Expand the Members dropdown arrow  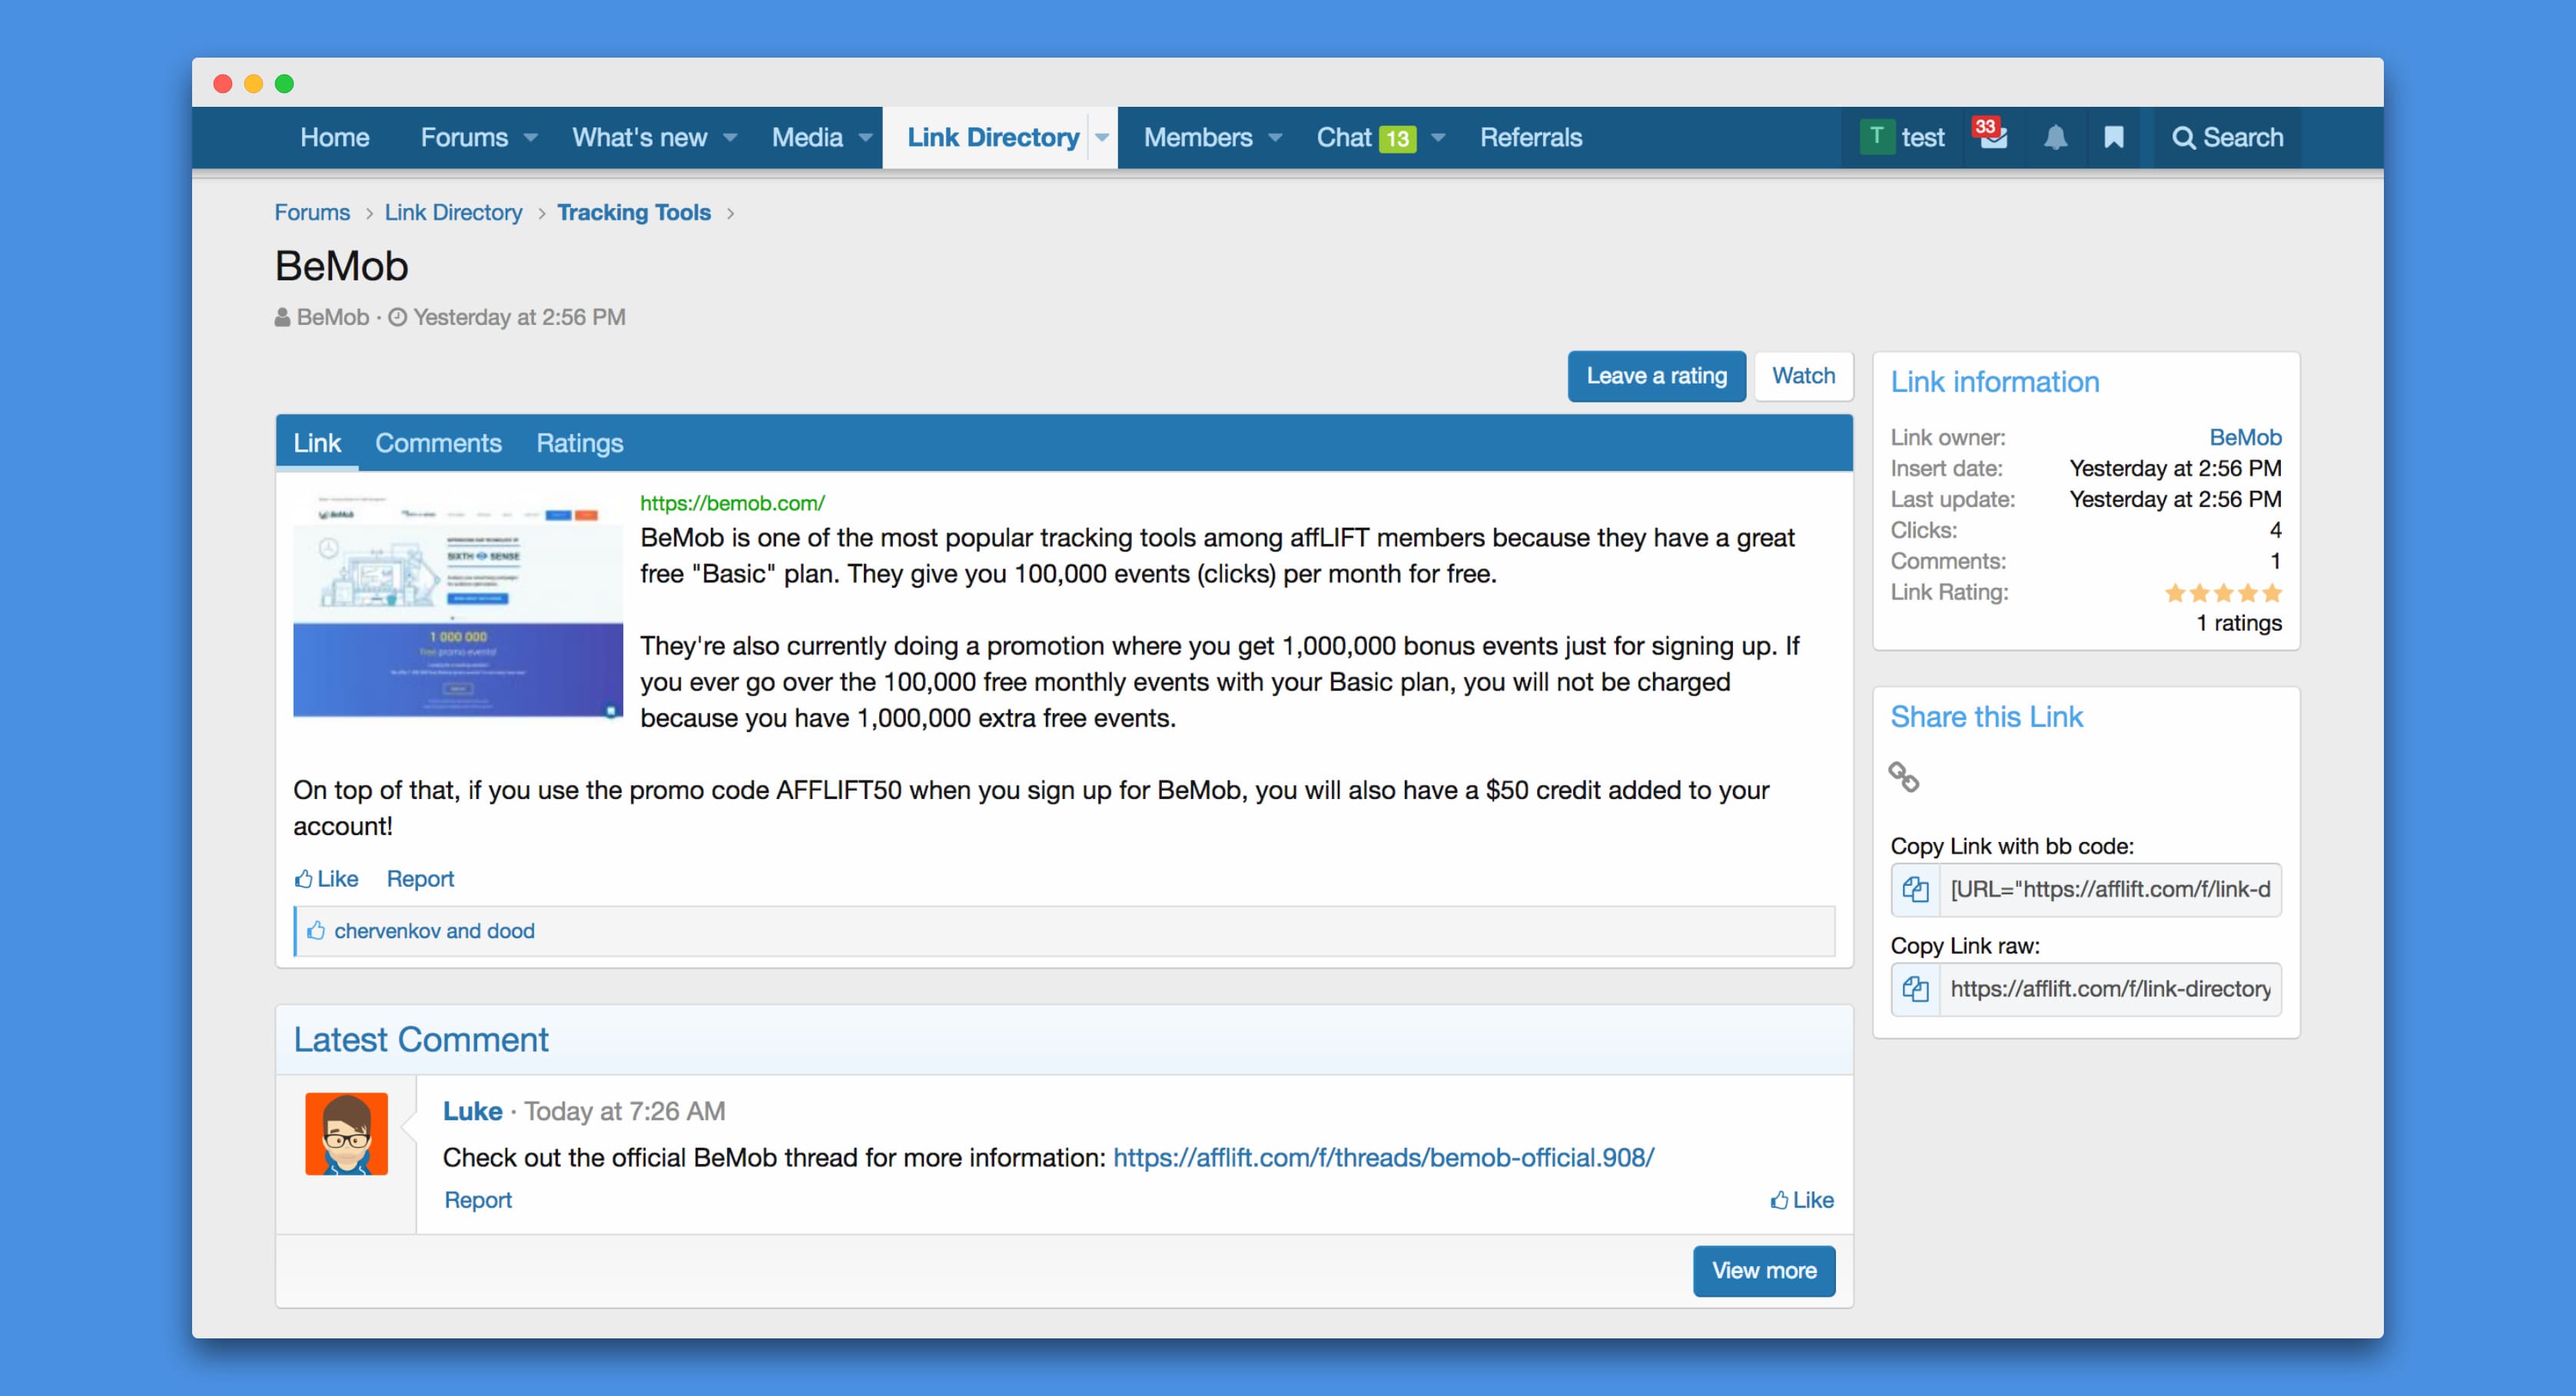pyautogui.click(x=1275, y=137)
